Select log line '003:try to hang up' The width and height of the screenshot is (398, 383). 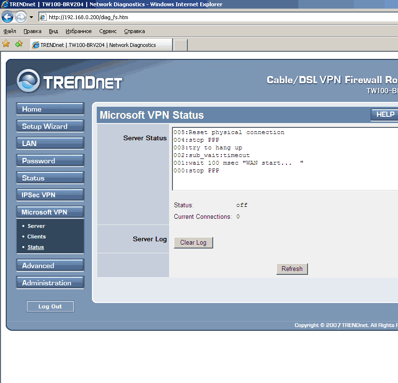pos(208,147)
